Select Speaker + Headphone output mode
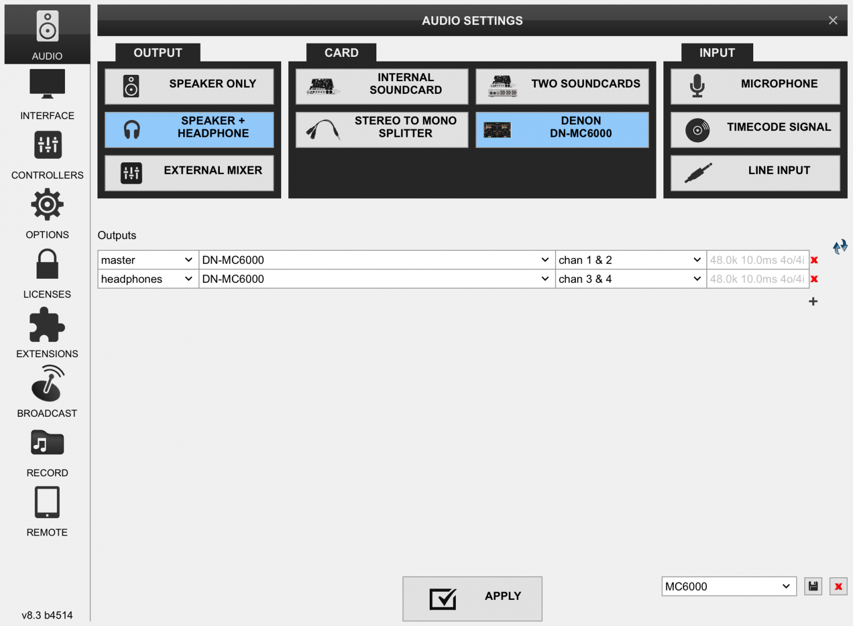 pos(189,129)
